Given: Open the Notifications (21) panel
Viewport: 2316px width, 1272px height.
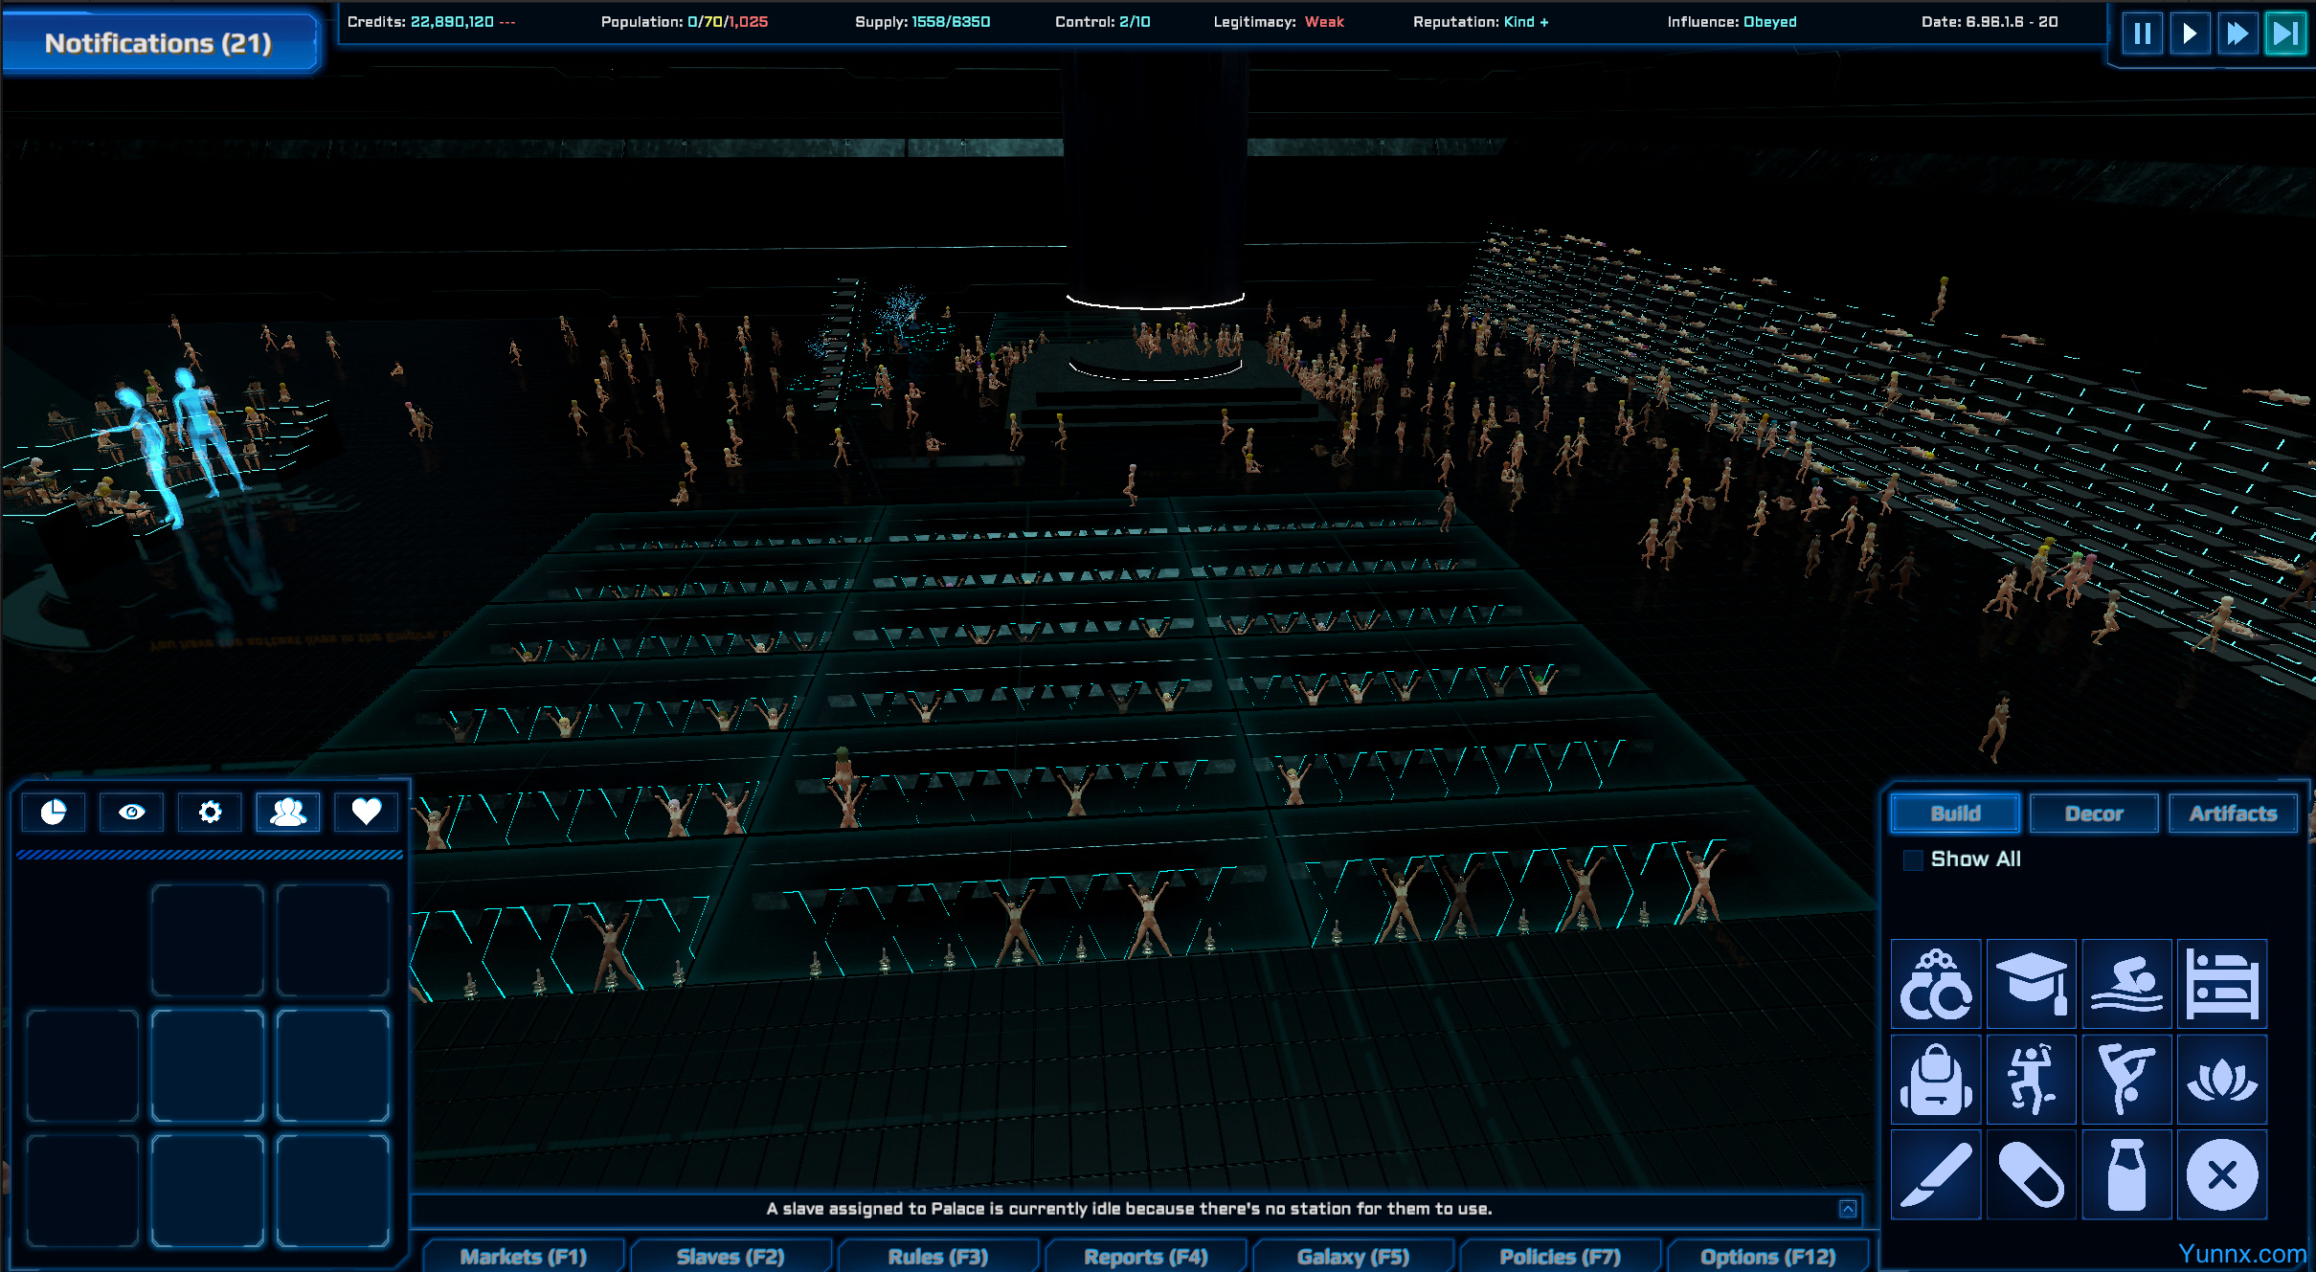Looking at the screenshot, I should click(x=159, y=43).
